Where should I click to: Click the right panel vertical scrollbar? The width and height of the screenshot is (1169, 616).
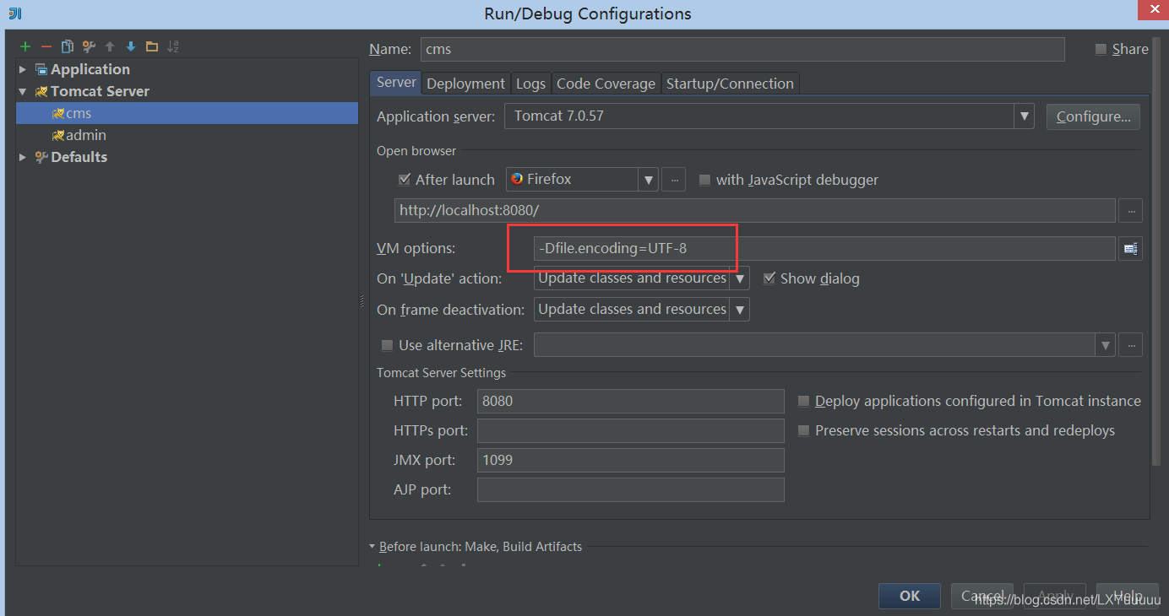pos(1157,253)
